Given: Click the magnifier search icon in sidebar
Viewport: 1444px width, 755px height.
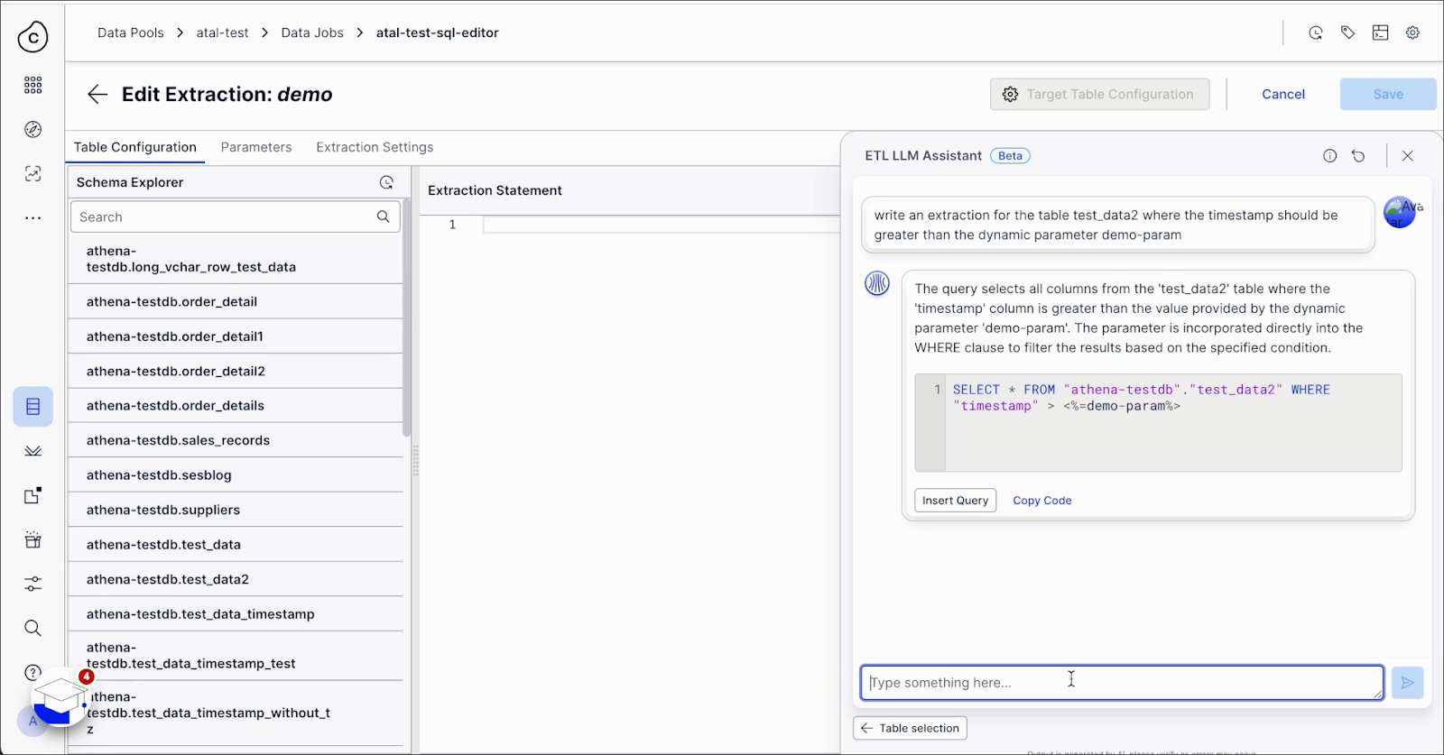Looking at the screenshot, I should click(x=32, y=628).
